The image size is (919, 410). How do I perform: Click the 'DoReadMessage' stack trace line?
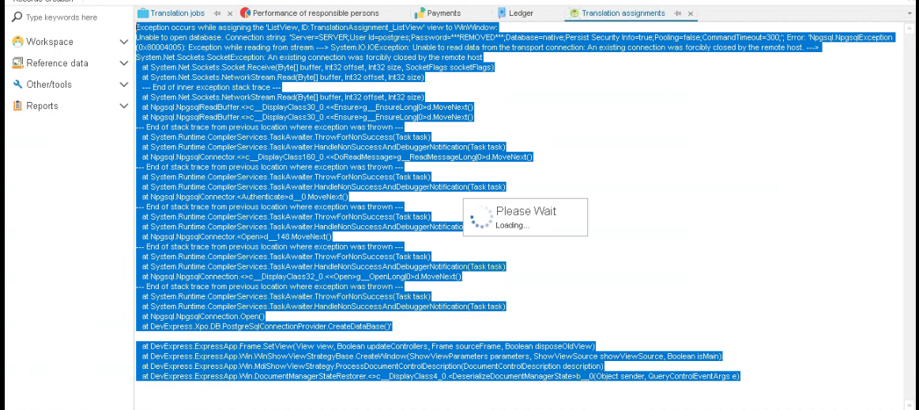337,157
